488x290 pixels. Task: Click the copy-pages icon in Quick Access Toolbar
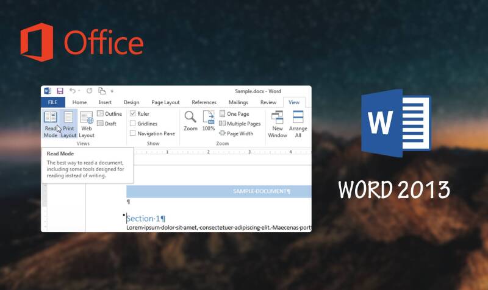102,91
